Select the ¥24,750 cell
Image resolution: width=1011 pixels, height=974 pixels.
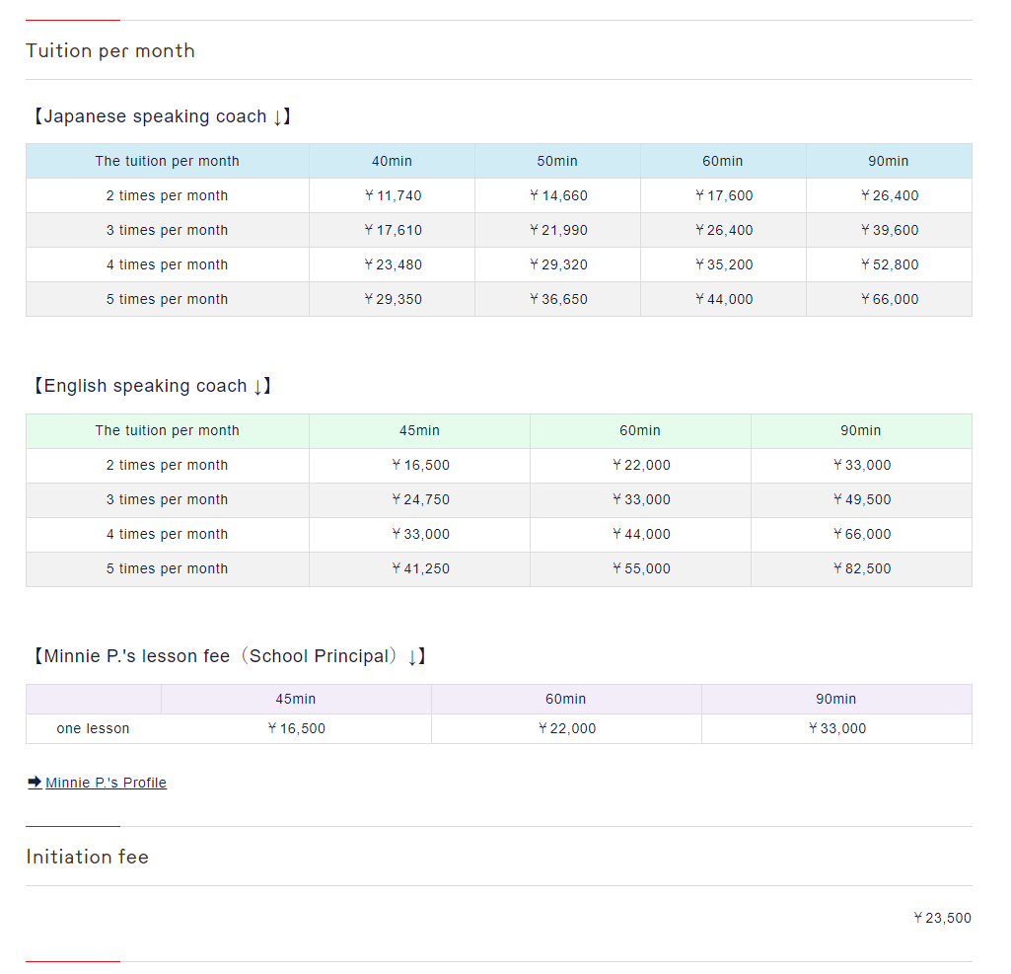pos(420,500)
